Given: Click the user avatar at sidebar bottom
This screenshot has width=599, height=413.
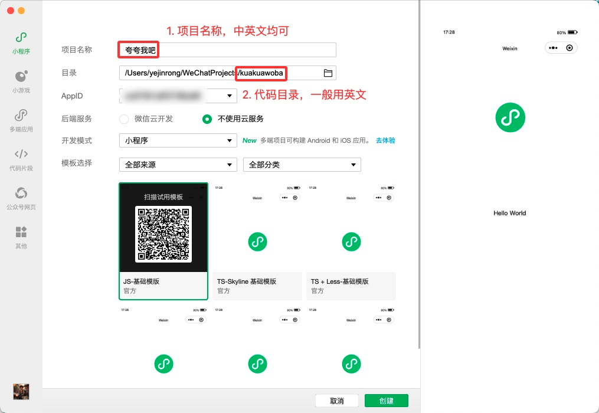Looking at the screenshot, I should point(21,392).
